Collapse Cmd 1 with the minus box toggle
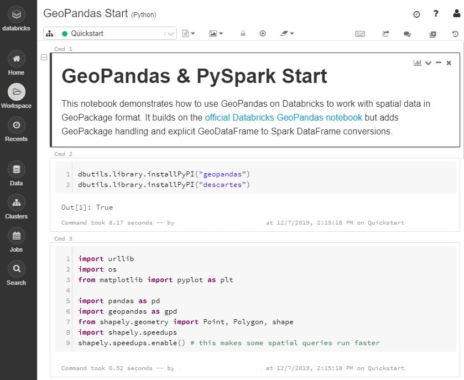 [x=44, y=58]
